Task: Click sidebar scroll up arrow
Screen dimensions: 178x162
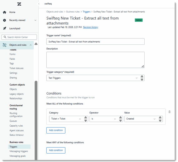Action: point(36,44)
